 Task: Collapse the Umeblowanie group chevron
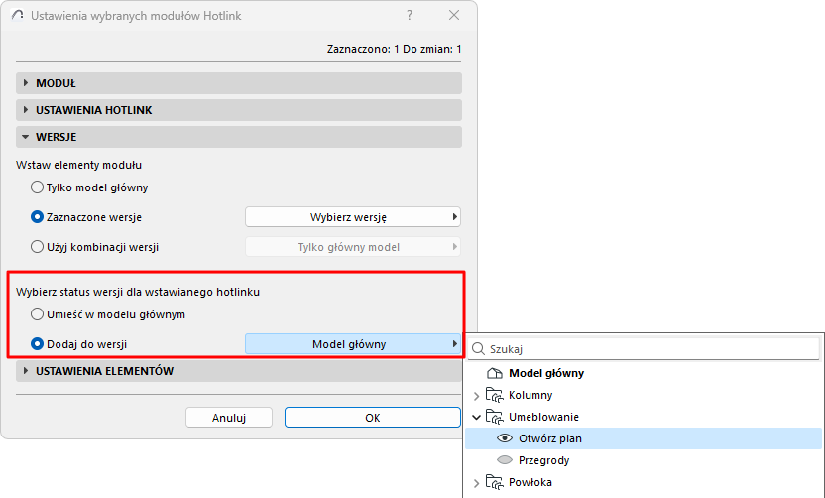[476, 417]
